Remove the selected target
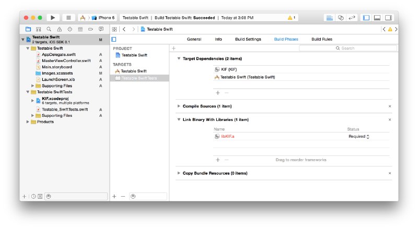418x229 pixels. tap(123, 197)
